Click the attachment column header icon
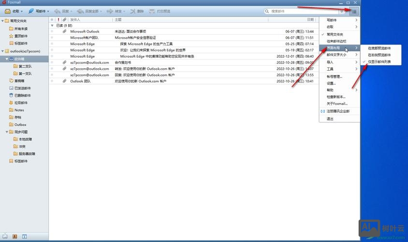 tap(64, 20)
